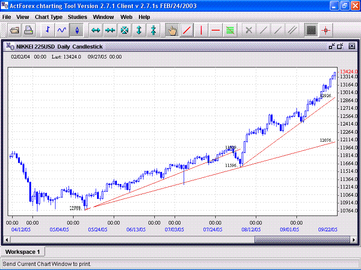Click the printer icon to print chart
This screenshot has width=361, height=270.
click(29, 31)
